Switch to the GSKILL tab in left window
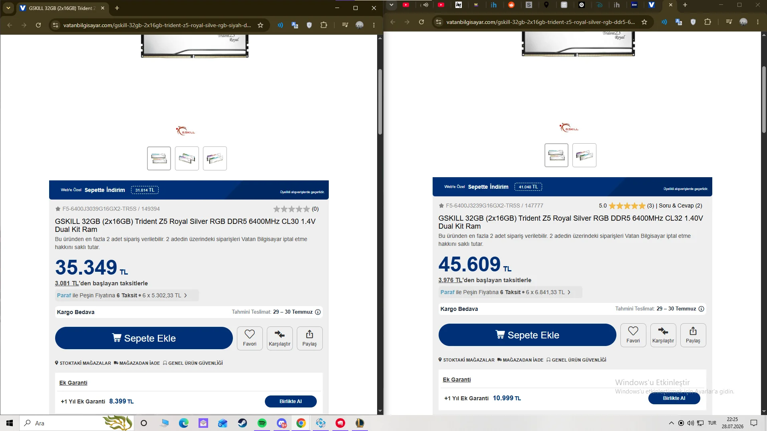The height and width of the screenshot is (431, 767). tap(62, 8)
